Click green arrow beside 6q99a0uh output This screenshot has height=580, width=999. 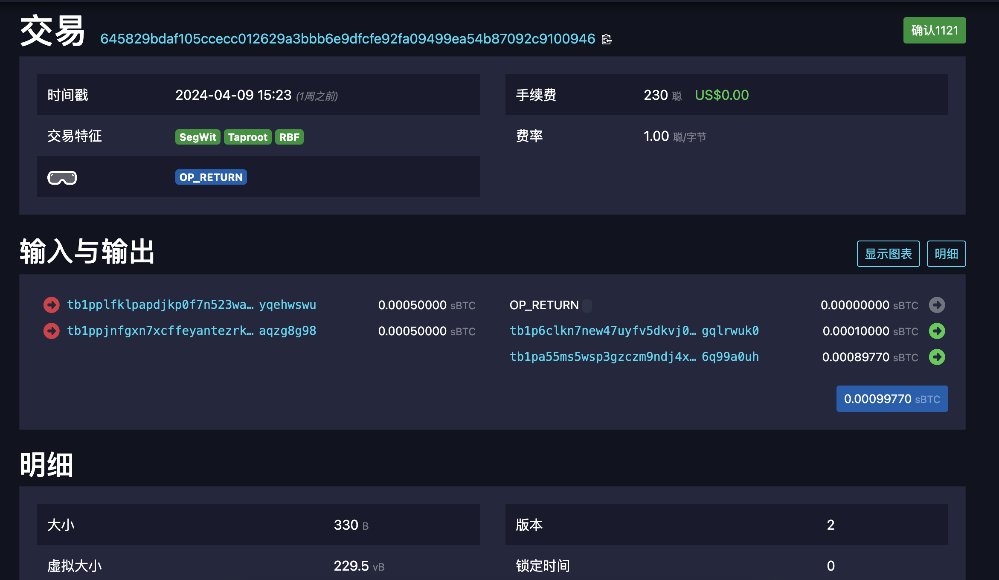(937, 357)
